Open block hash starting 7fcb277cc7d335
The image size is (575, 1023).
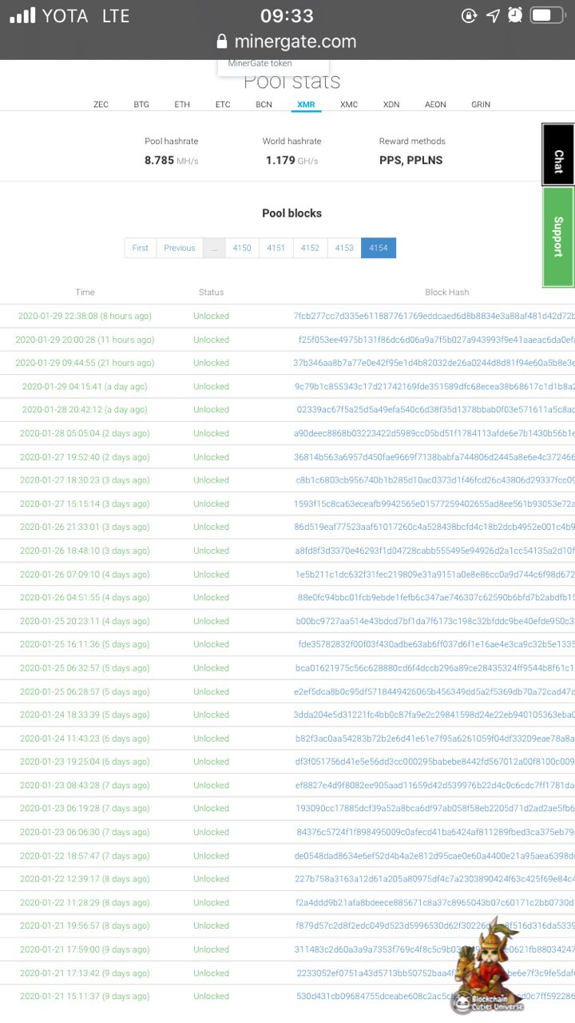click(x=434, y=316)
